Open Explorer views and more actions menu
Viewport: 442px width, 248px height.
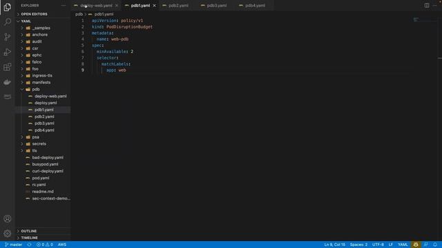pos(64,6)
